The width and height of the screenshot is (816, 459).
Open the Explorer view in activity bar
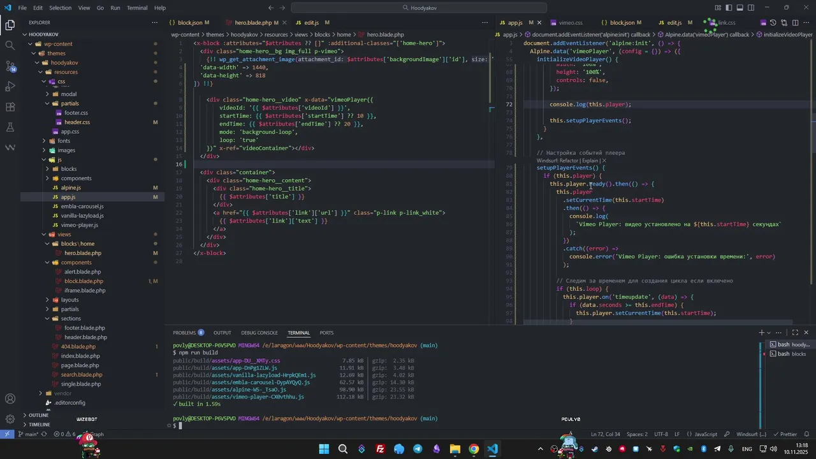10,25
